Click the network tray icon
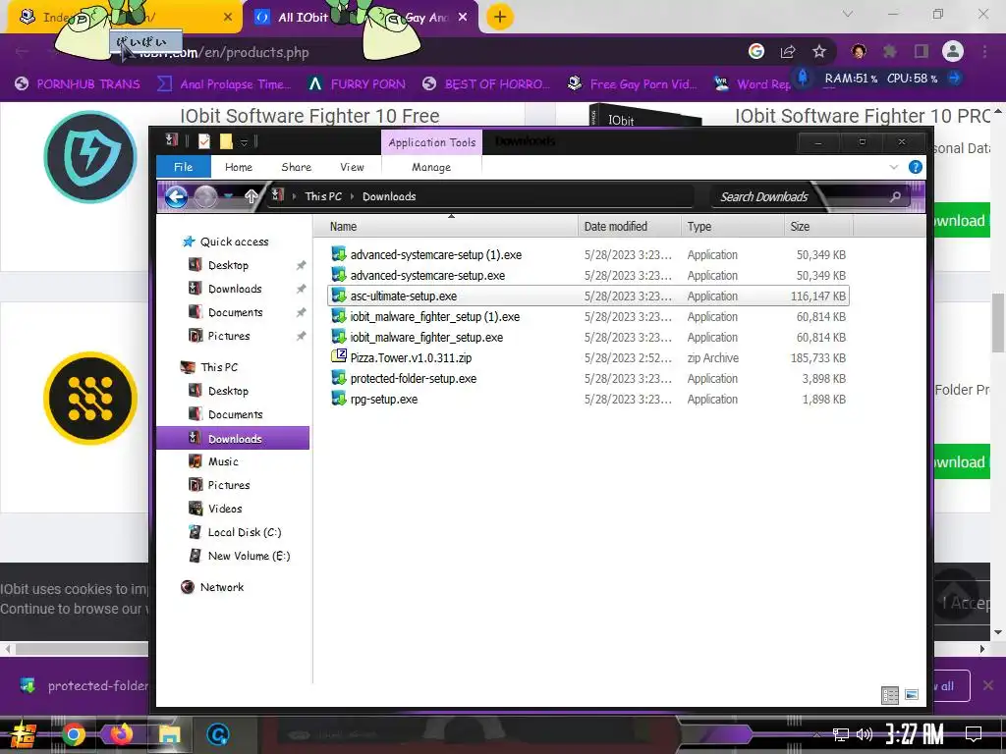This screenshot has height=754, width=1006. click(841, 734)
